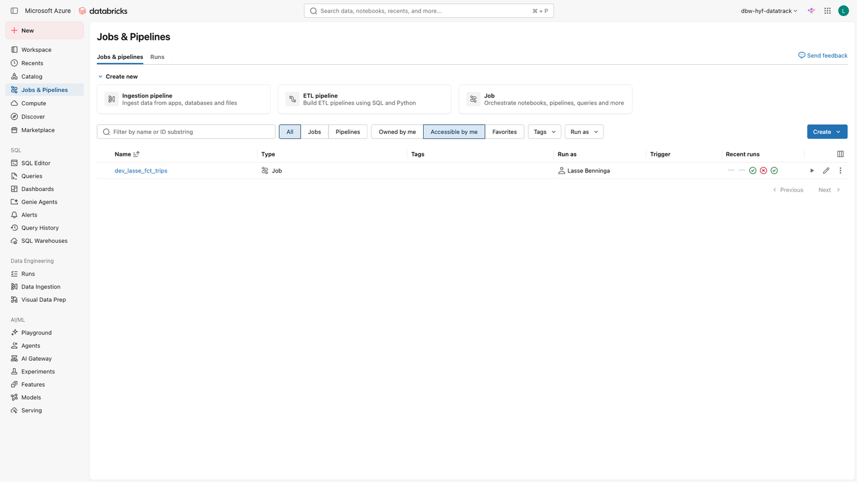
Task: Click the Playground sidebar icon
Action: point(14,333)
